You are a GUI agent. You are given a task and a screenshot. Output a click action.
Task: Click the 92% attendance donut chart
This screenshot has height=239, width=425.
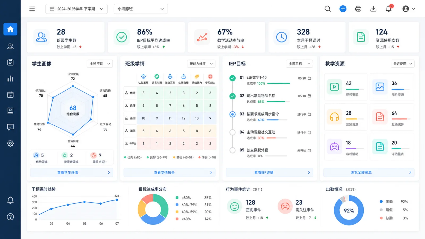(349, 210)
